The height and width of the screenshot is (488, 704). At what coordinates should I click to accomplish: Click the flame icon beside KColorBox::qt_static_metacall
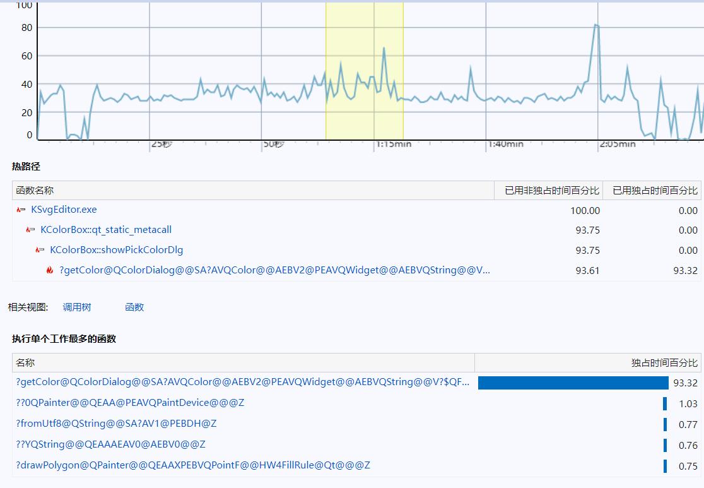point(30,230)
